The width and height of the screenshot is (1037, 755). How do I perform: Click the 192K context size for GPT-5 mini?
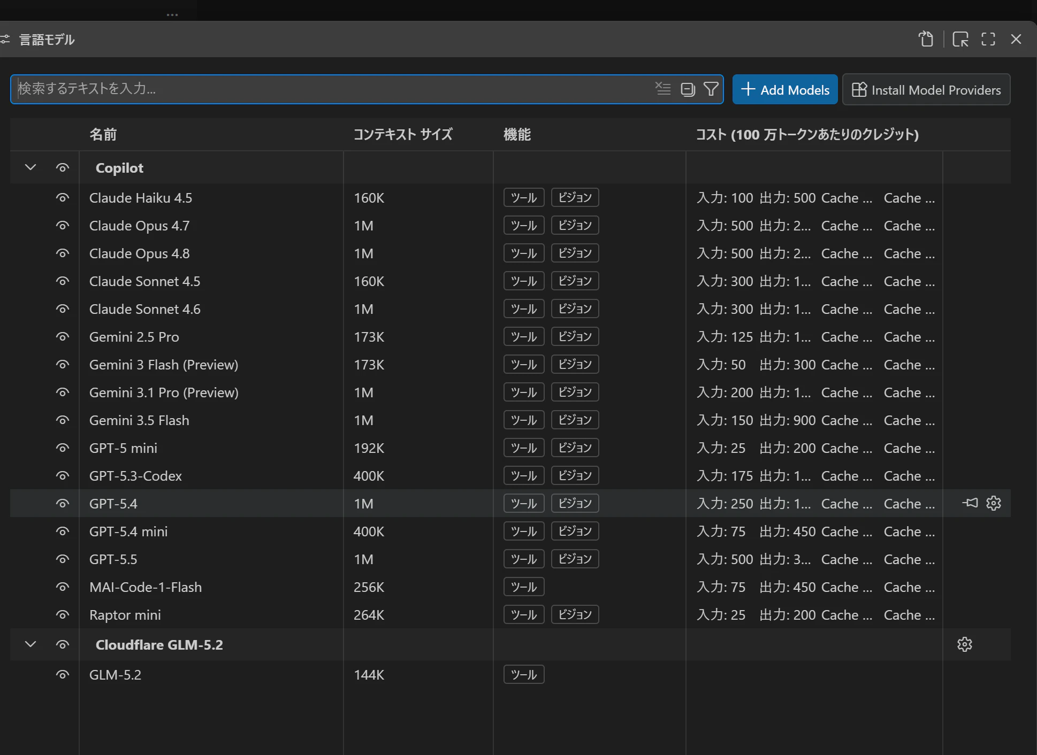(369, 448)
